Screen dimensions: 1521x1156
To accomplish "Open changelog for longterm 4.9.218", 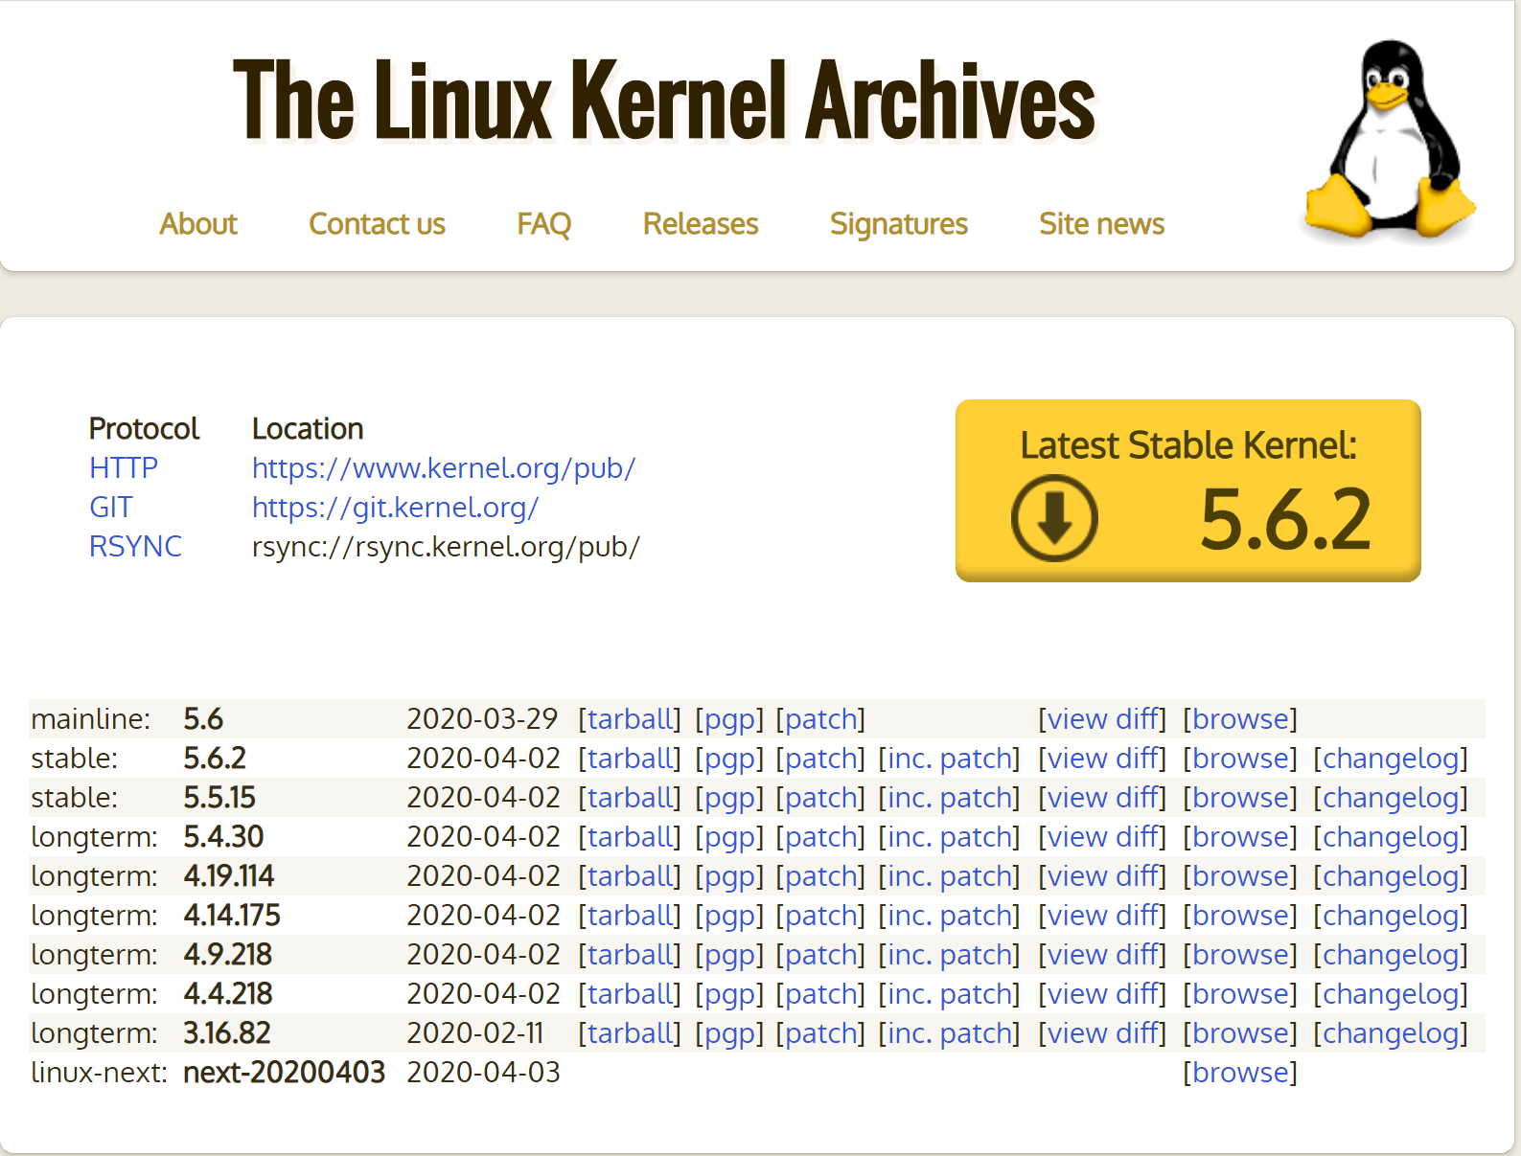I will (1391, 955).
